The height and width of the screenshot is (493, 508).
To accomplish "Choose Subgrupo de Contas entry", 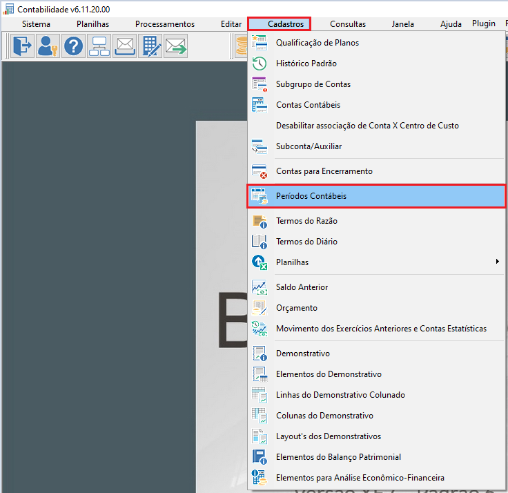I will 376,84.
